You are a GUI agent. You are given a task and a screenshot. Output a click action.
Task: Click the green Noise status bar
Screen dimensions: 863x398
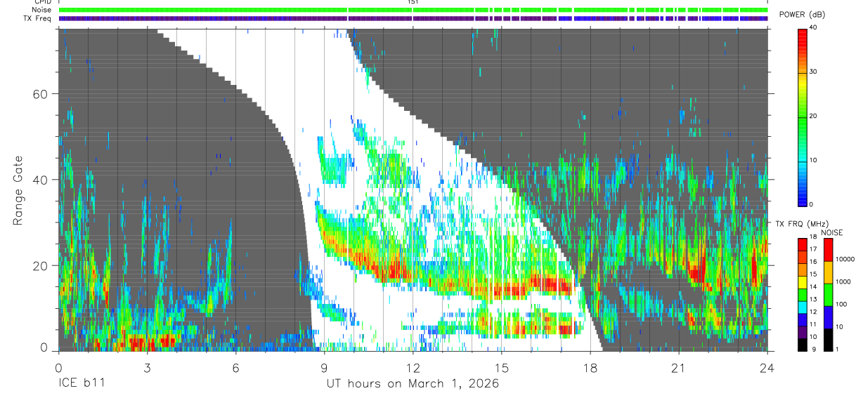click(x=413, y=10)
